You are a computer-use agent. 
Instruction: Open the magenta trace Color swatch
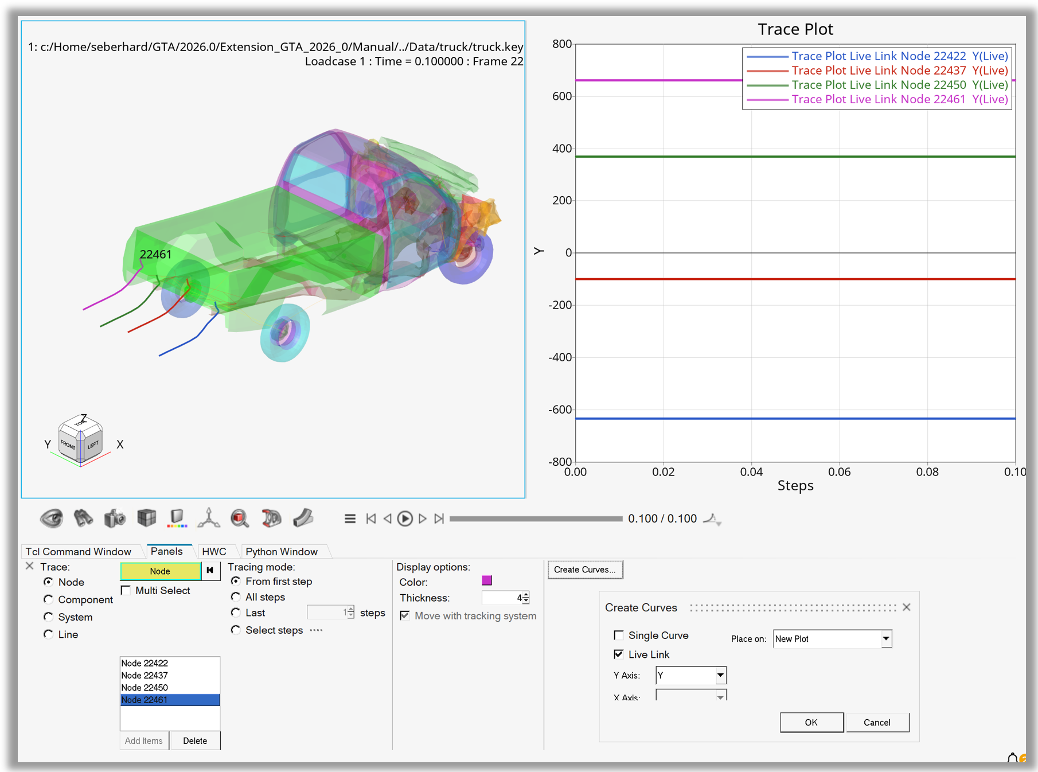pos(487,580)
